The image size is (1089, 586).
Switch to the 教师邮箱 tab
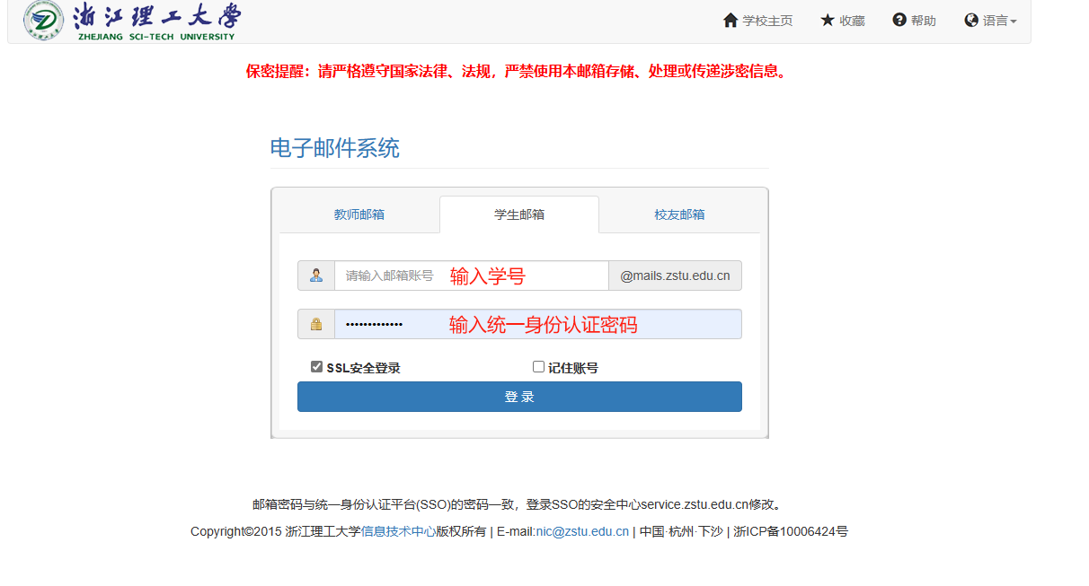[359, 214]
